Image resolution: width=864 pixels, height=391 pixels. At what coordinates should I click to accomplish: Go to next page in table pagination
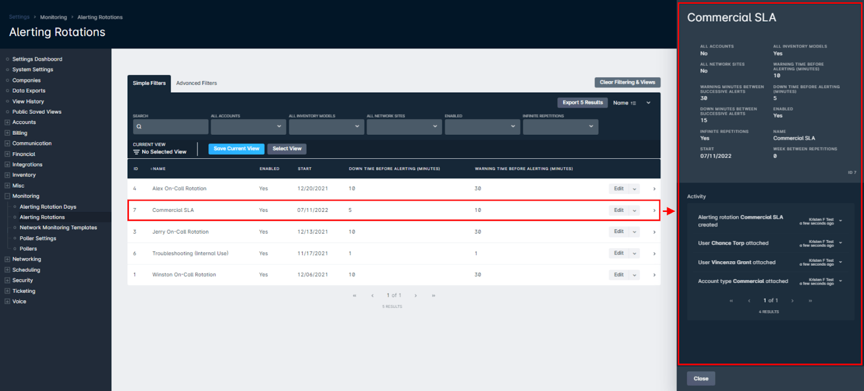(415, 296)
